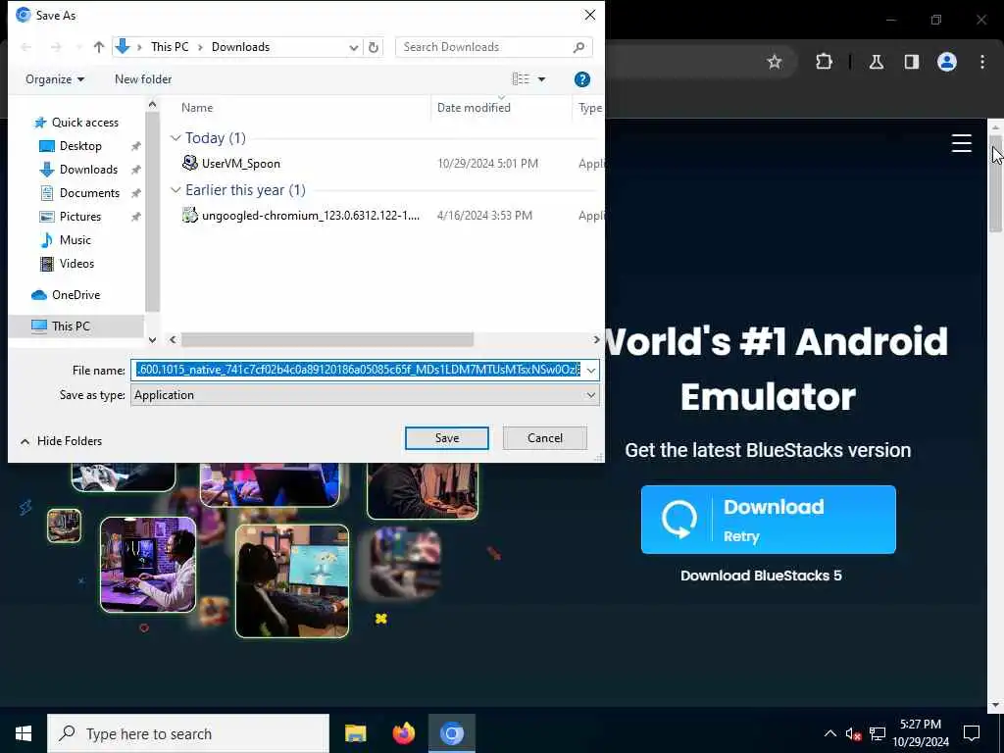1004x753 pixels.
Task: Select Downloads in the navigation pane
Action: pyautogui.click(x=88, y=170)
